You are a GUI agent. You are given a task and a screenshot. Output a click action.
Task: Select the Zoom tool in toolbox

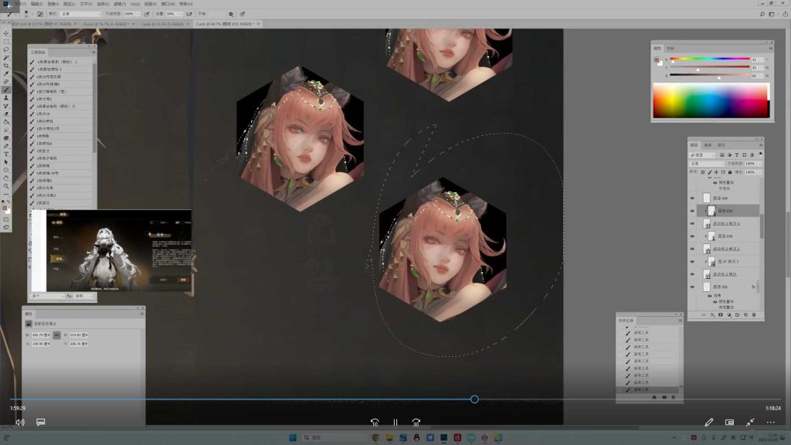pyautogui.click(x=6, y=186)
